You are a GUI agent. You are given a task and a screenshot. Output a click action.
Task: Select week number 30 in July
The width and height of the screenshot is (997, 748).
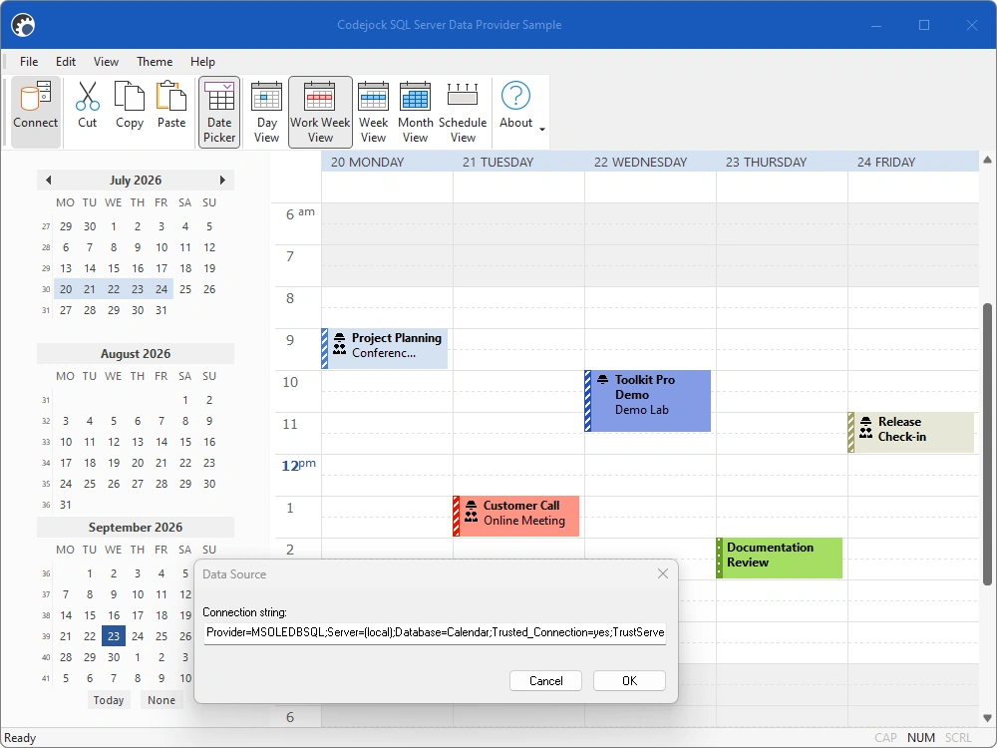tap(46, 289)
